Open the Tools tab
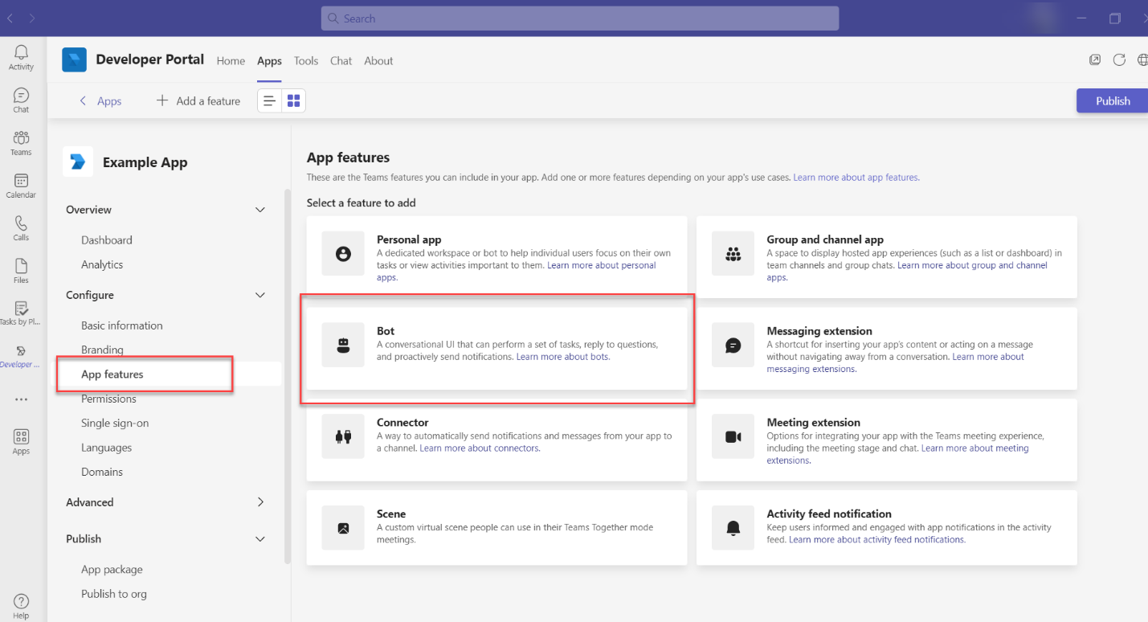The height and width of the screenshot is (622, 1148). (x=306, y=60)
